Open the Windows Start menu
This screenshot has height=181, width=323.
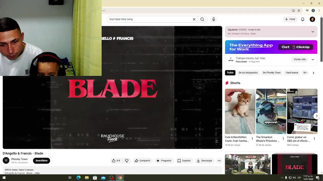(x=4, y=178)
